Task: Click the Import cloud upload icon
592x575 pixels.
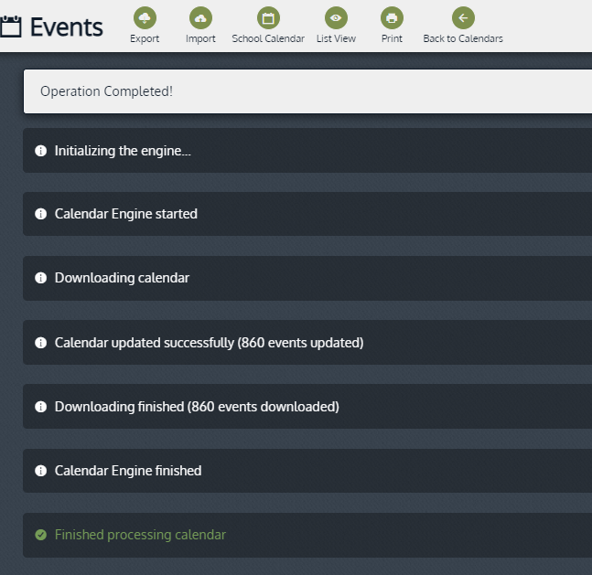Action: tap(200, 17)
